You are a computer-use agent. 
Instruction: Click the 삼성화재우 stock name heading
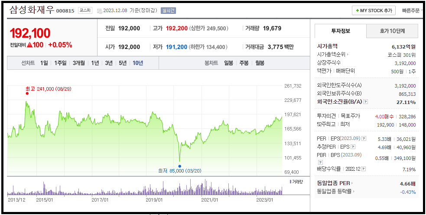coord(32,10)
